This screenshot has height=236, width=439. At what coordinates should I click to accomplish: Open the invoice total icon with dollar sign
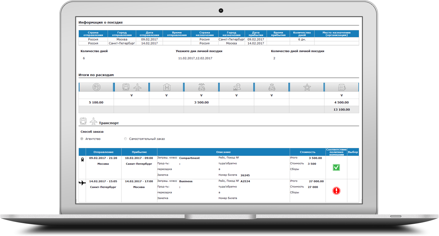click(x=342, y=87)
